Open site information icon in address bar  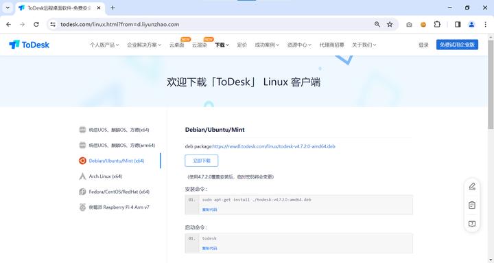coord(53,24)
